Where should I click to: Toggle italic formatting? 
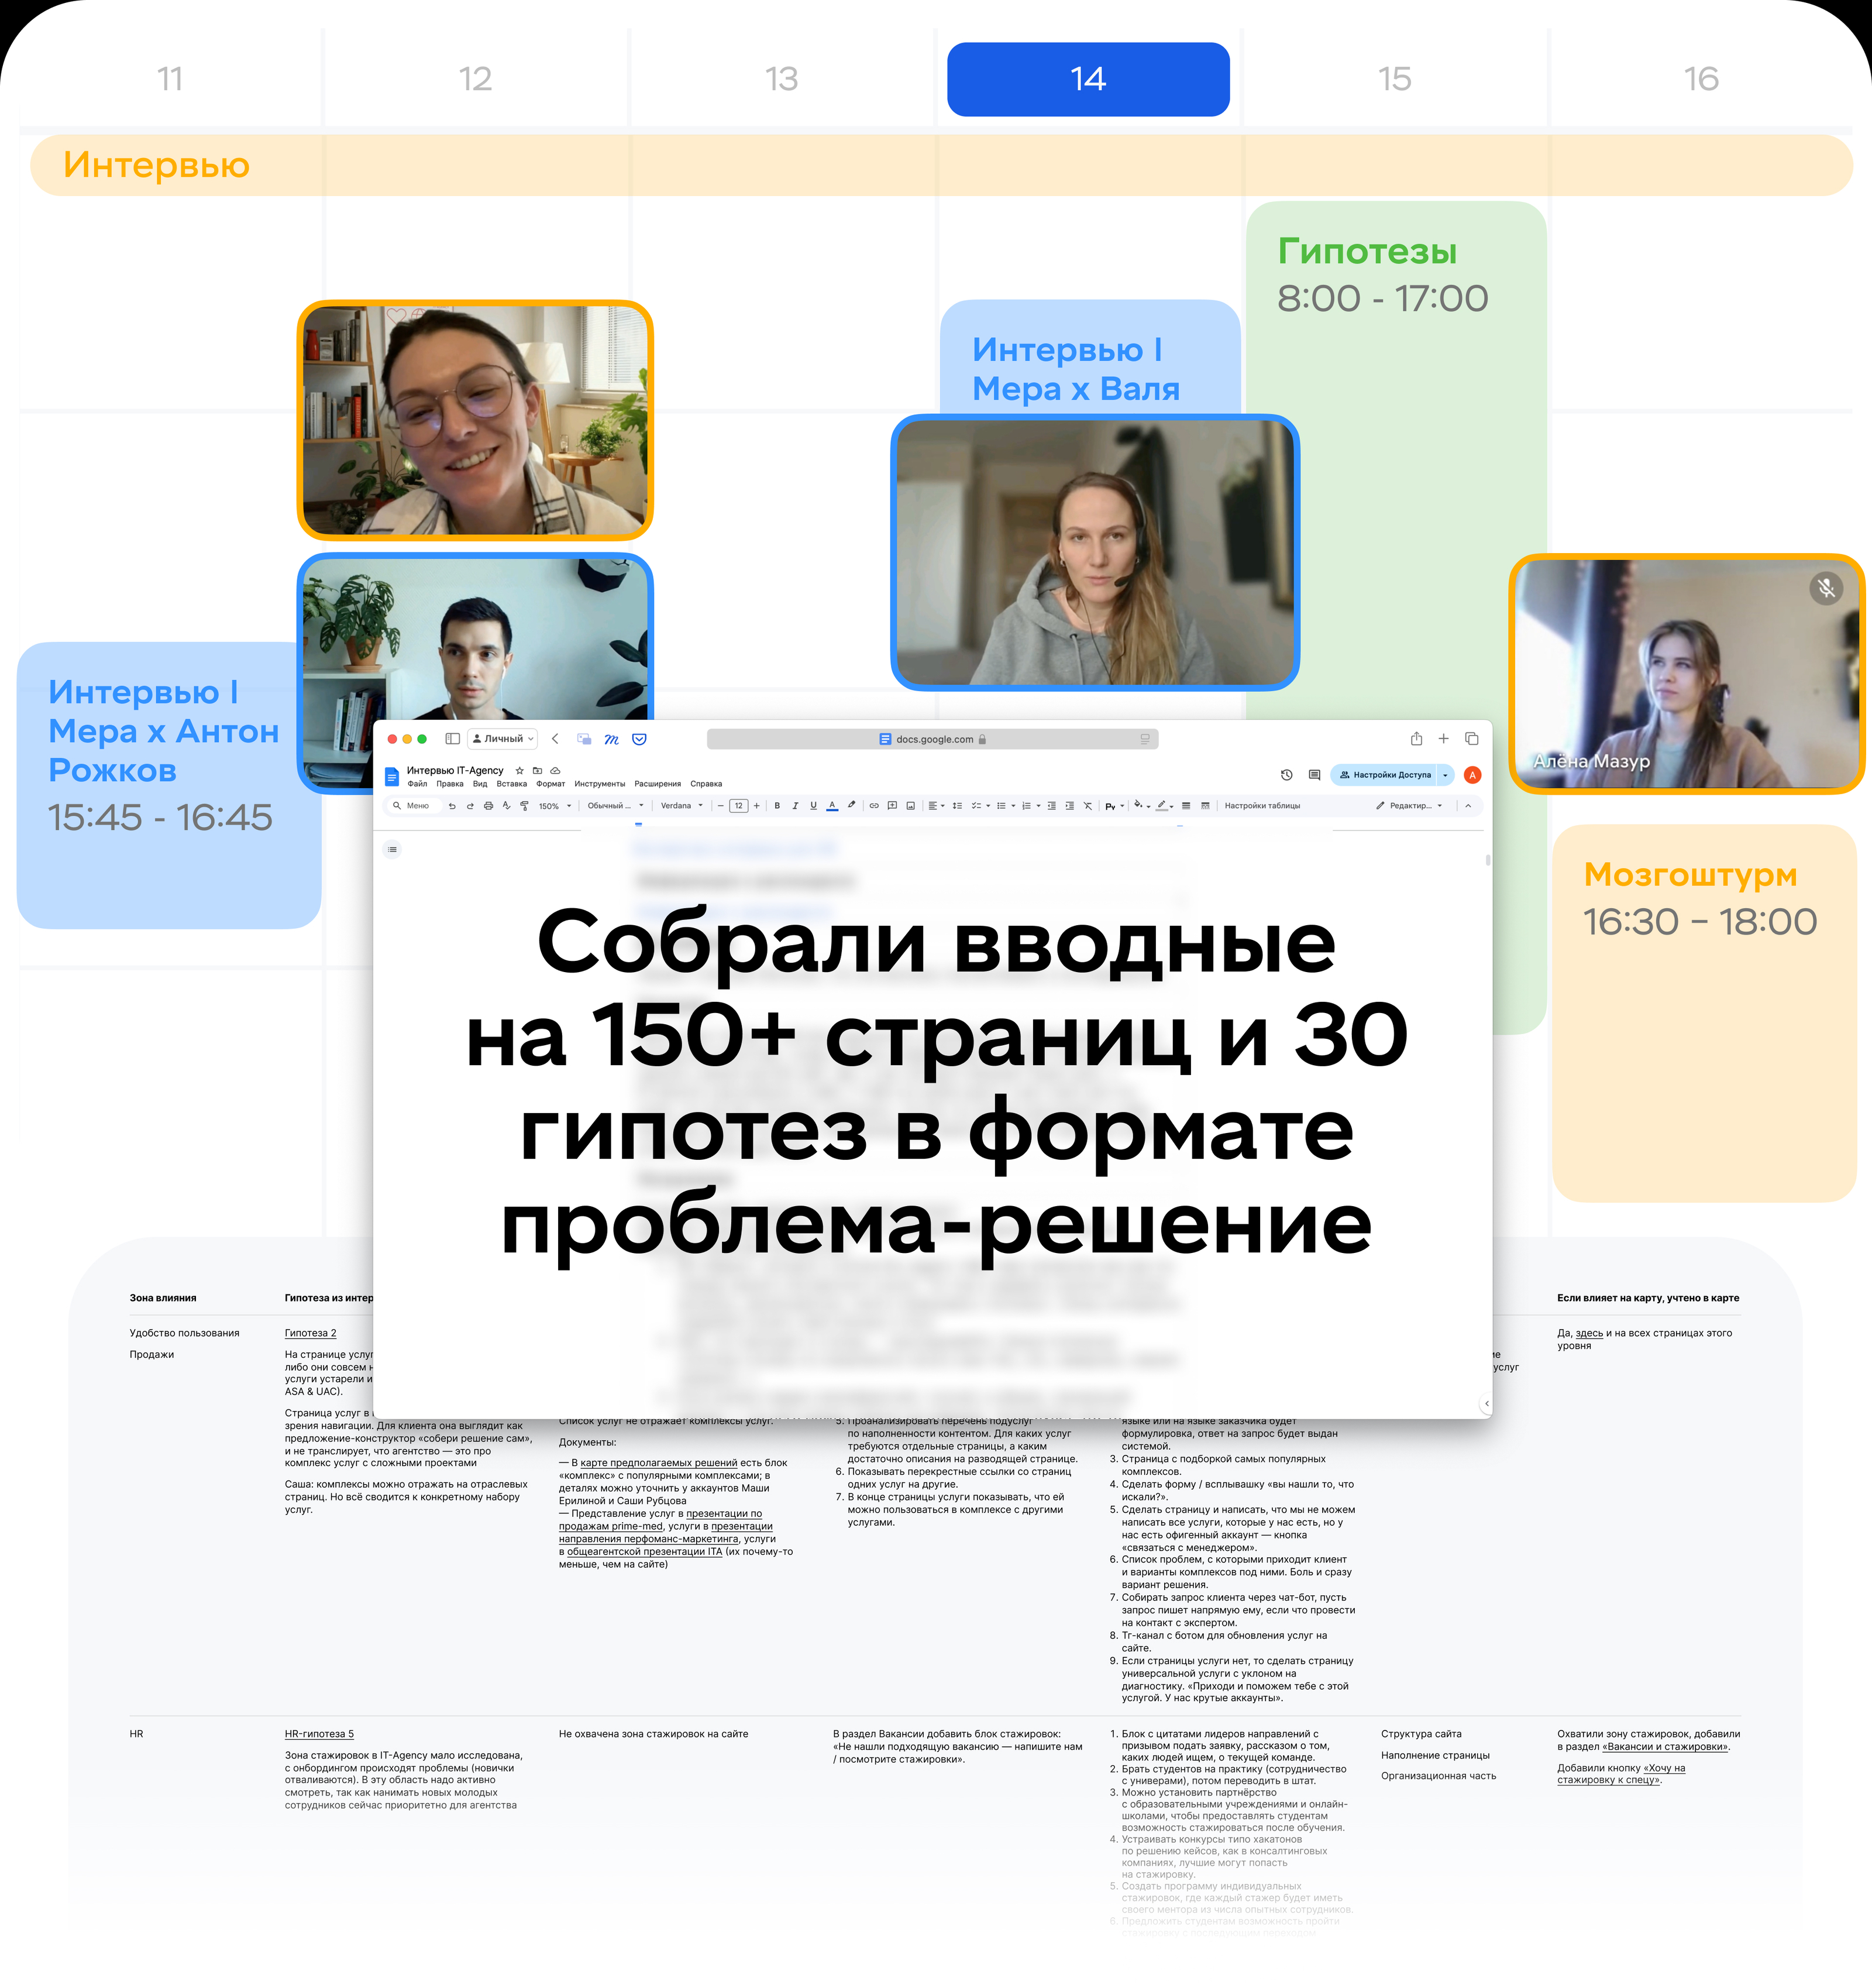pyautogui.click(x=794, y=805)
